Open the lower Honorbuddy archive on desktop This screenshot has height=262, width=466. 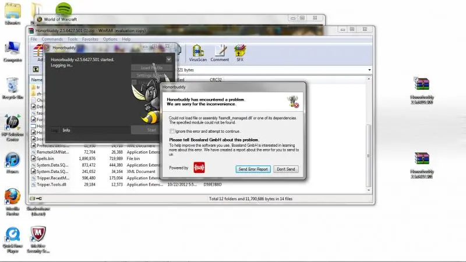(x=422, y=165)
